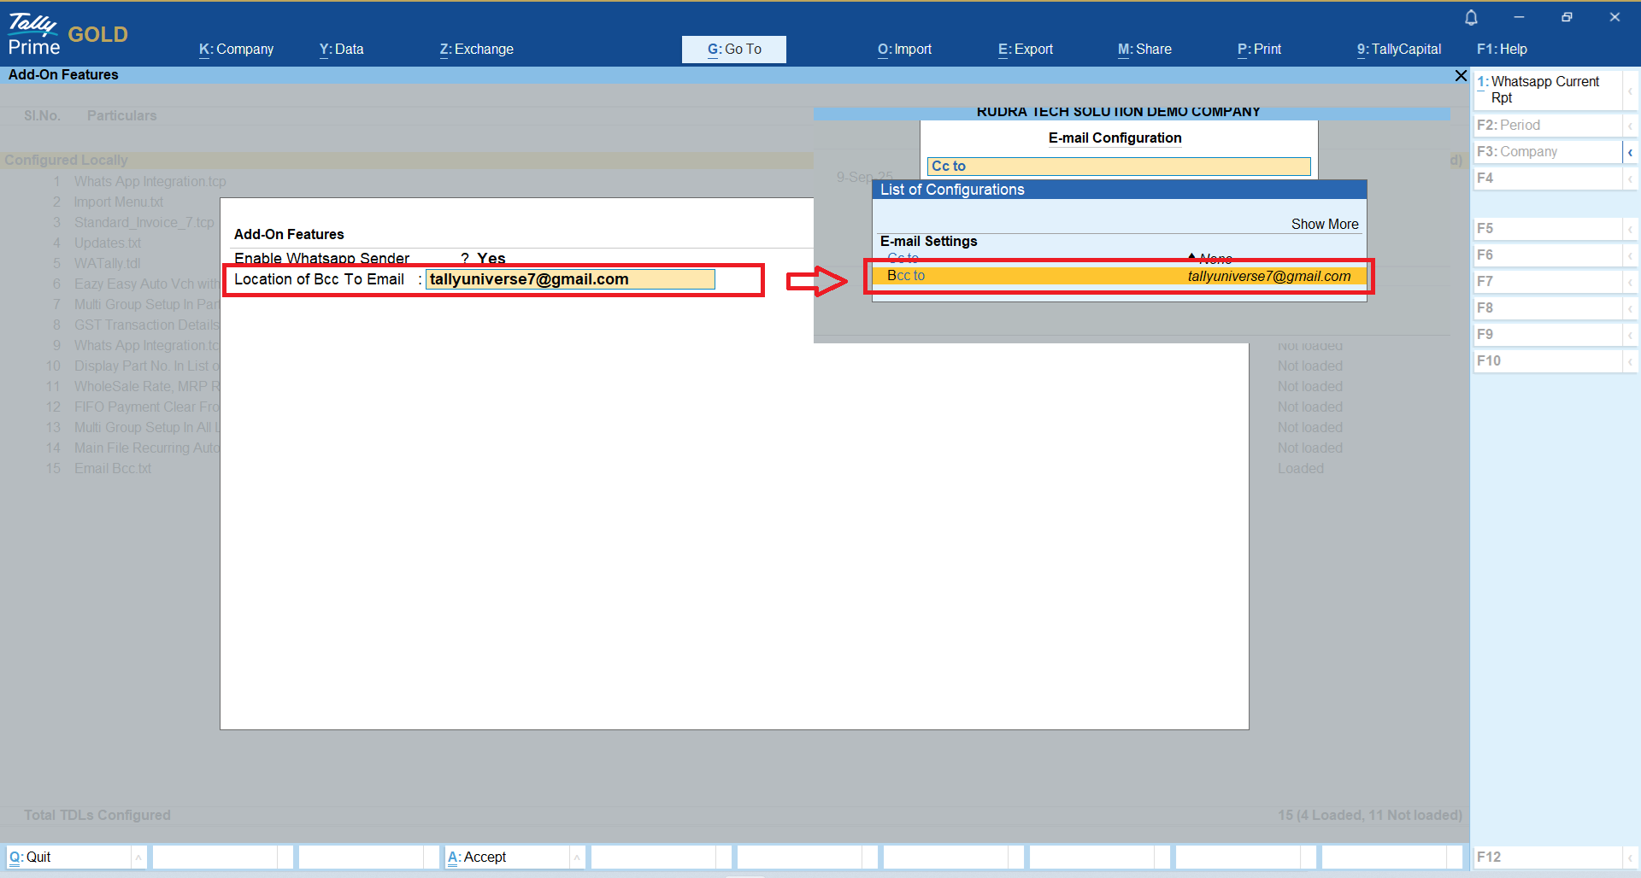
Task: Open the K: Company top menu
Action: (x=236, y=50)
